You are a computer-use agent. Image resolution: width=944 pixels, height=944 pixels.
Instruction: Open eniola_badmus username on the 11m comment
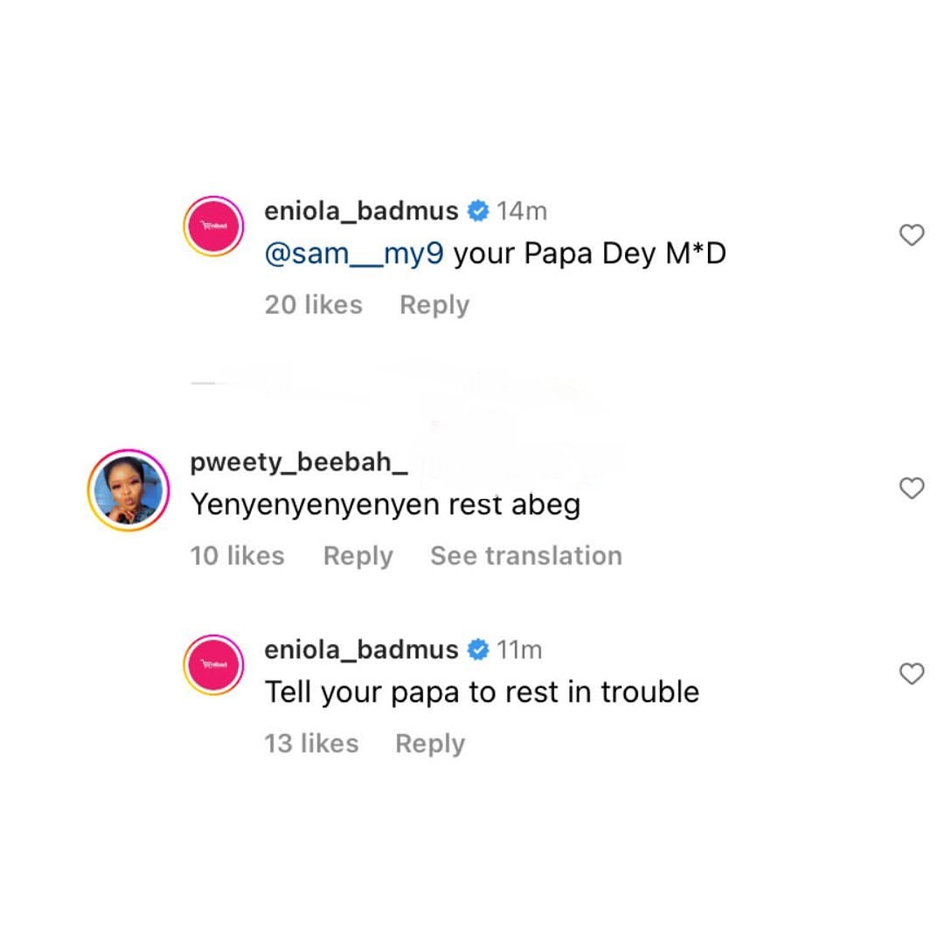(x=361, y=649)
